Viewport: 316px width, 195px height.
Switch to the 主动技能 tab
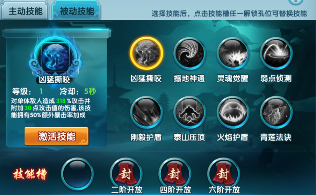point(25,11)
